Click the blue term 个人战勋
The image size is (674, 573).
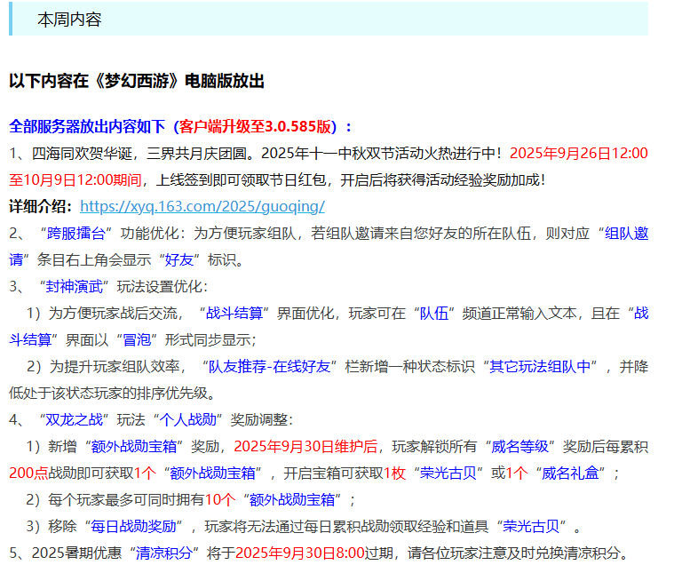click(x=188, y=420)
